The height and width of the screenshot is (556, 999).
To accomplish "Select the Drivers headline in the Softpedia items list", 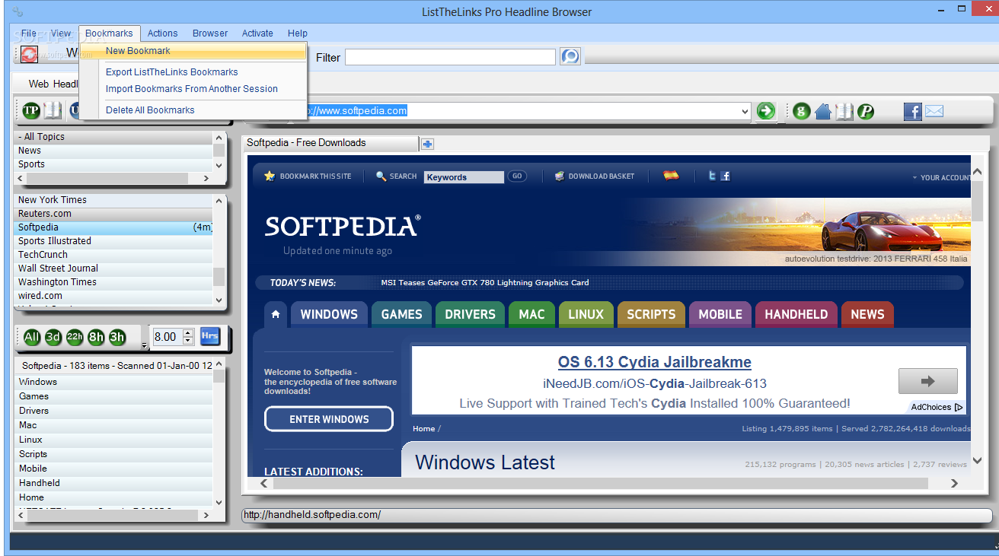I will point(114,411).
